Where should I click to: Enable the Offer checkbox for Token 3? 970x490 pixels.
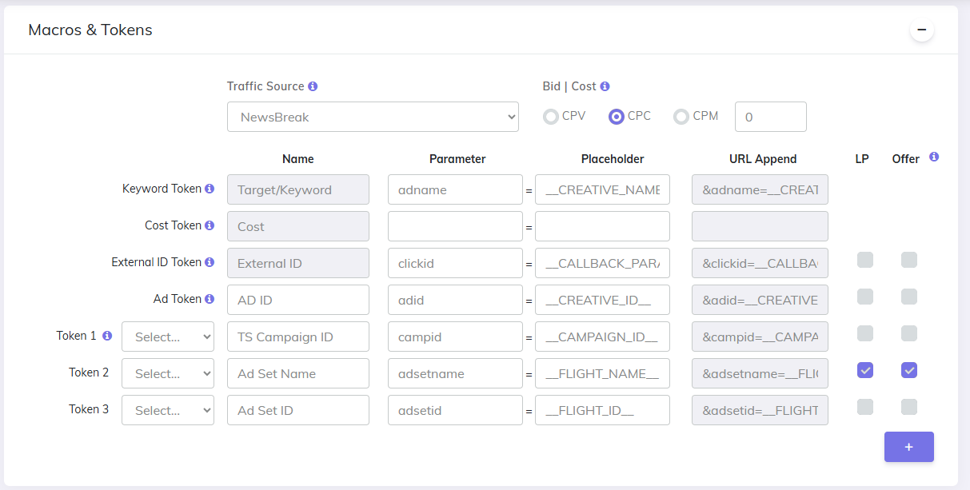tap(909, 407)
